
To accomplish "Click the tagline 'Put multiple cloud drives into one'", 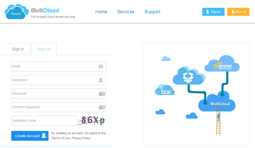I will point(53,17).
